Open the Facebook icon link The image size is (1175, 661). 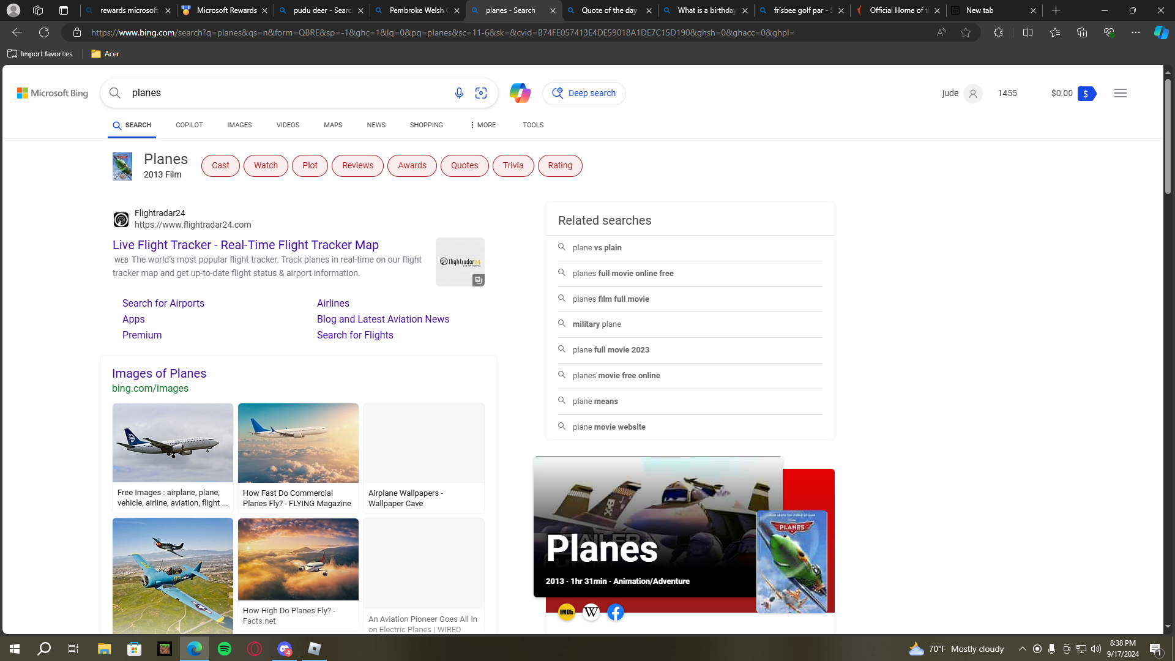[616, 612]
